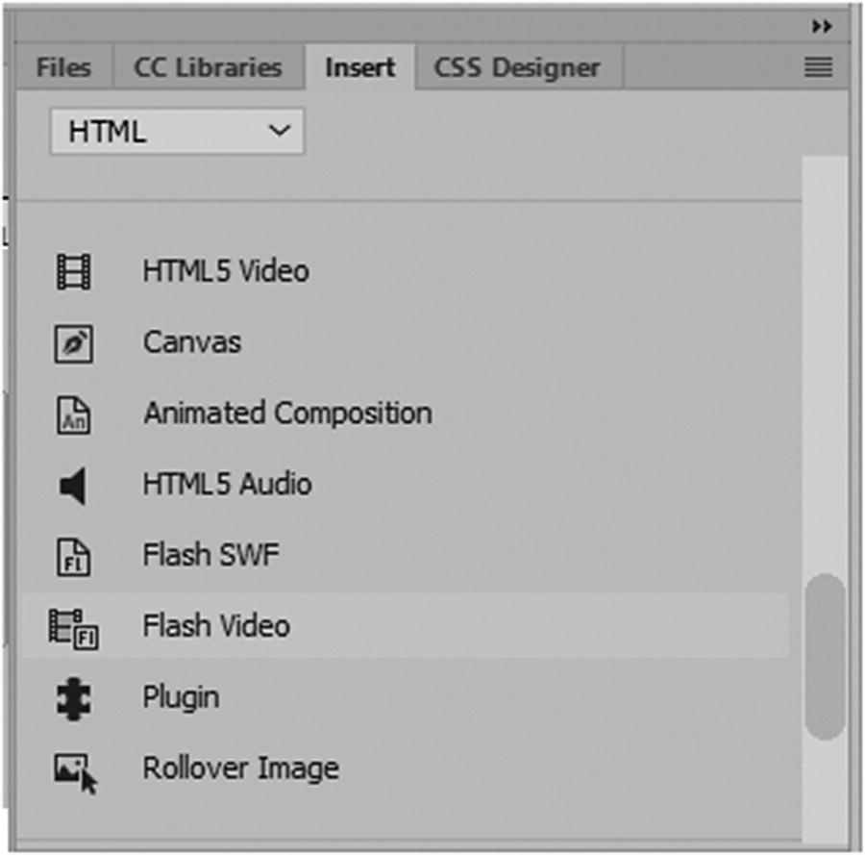The width and height of the screenshot is (865, 855).
Task: Collapse the panel with double-arrow button
Action: (821, 27)
